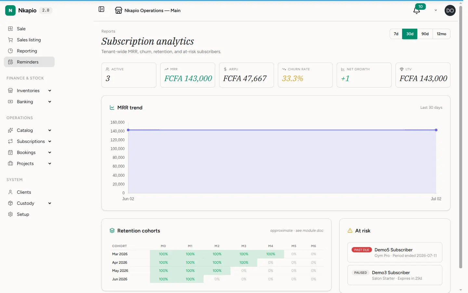Go to Reporting

click(x=29, y=51)
